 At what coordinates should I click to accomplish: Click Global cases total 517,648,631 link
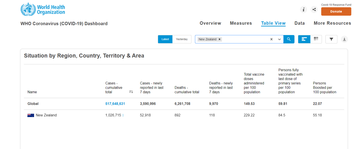tap(115, 103)
